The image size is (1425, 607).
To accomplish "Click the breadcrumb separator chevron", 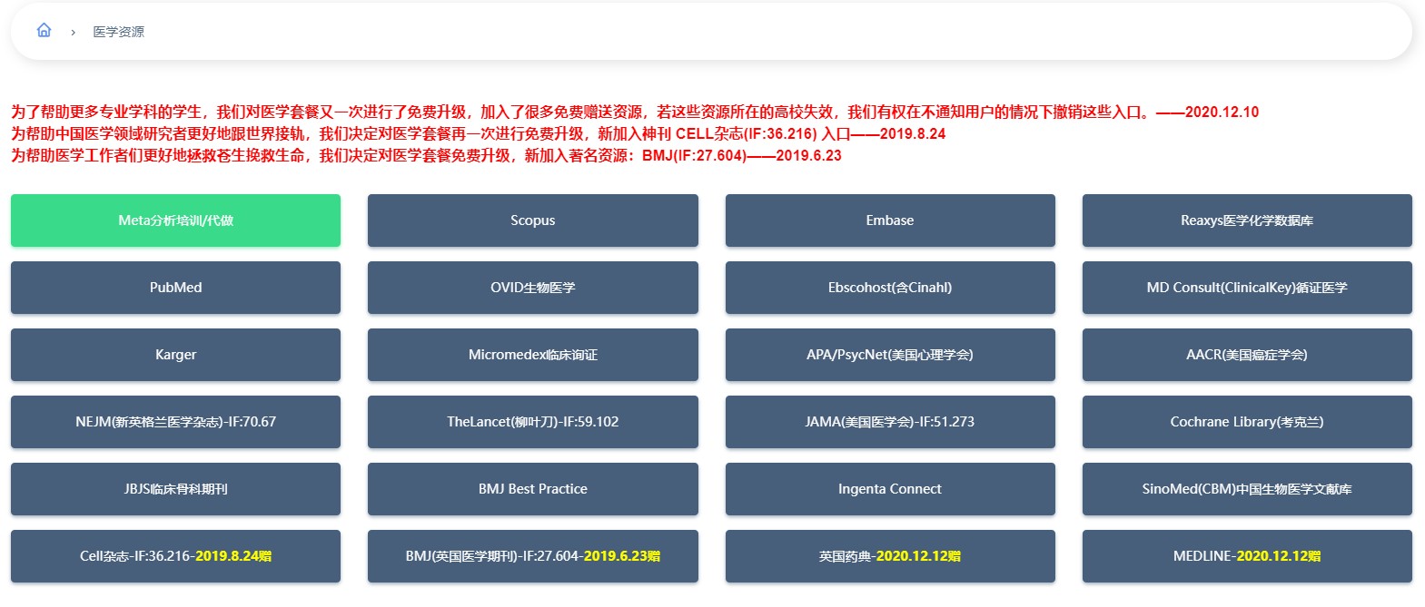I will coord(73,33).
